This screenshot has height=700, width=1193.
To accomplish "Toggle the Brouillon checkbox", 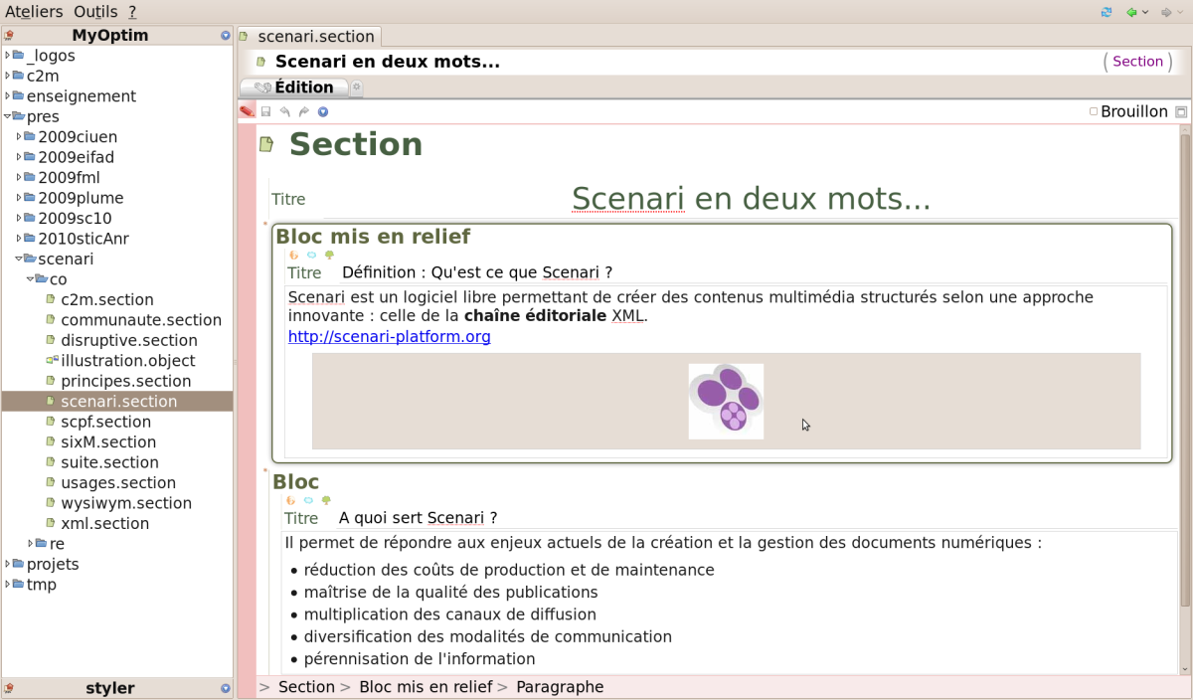I will click(x=1094, y=111).
